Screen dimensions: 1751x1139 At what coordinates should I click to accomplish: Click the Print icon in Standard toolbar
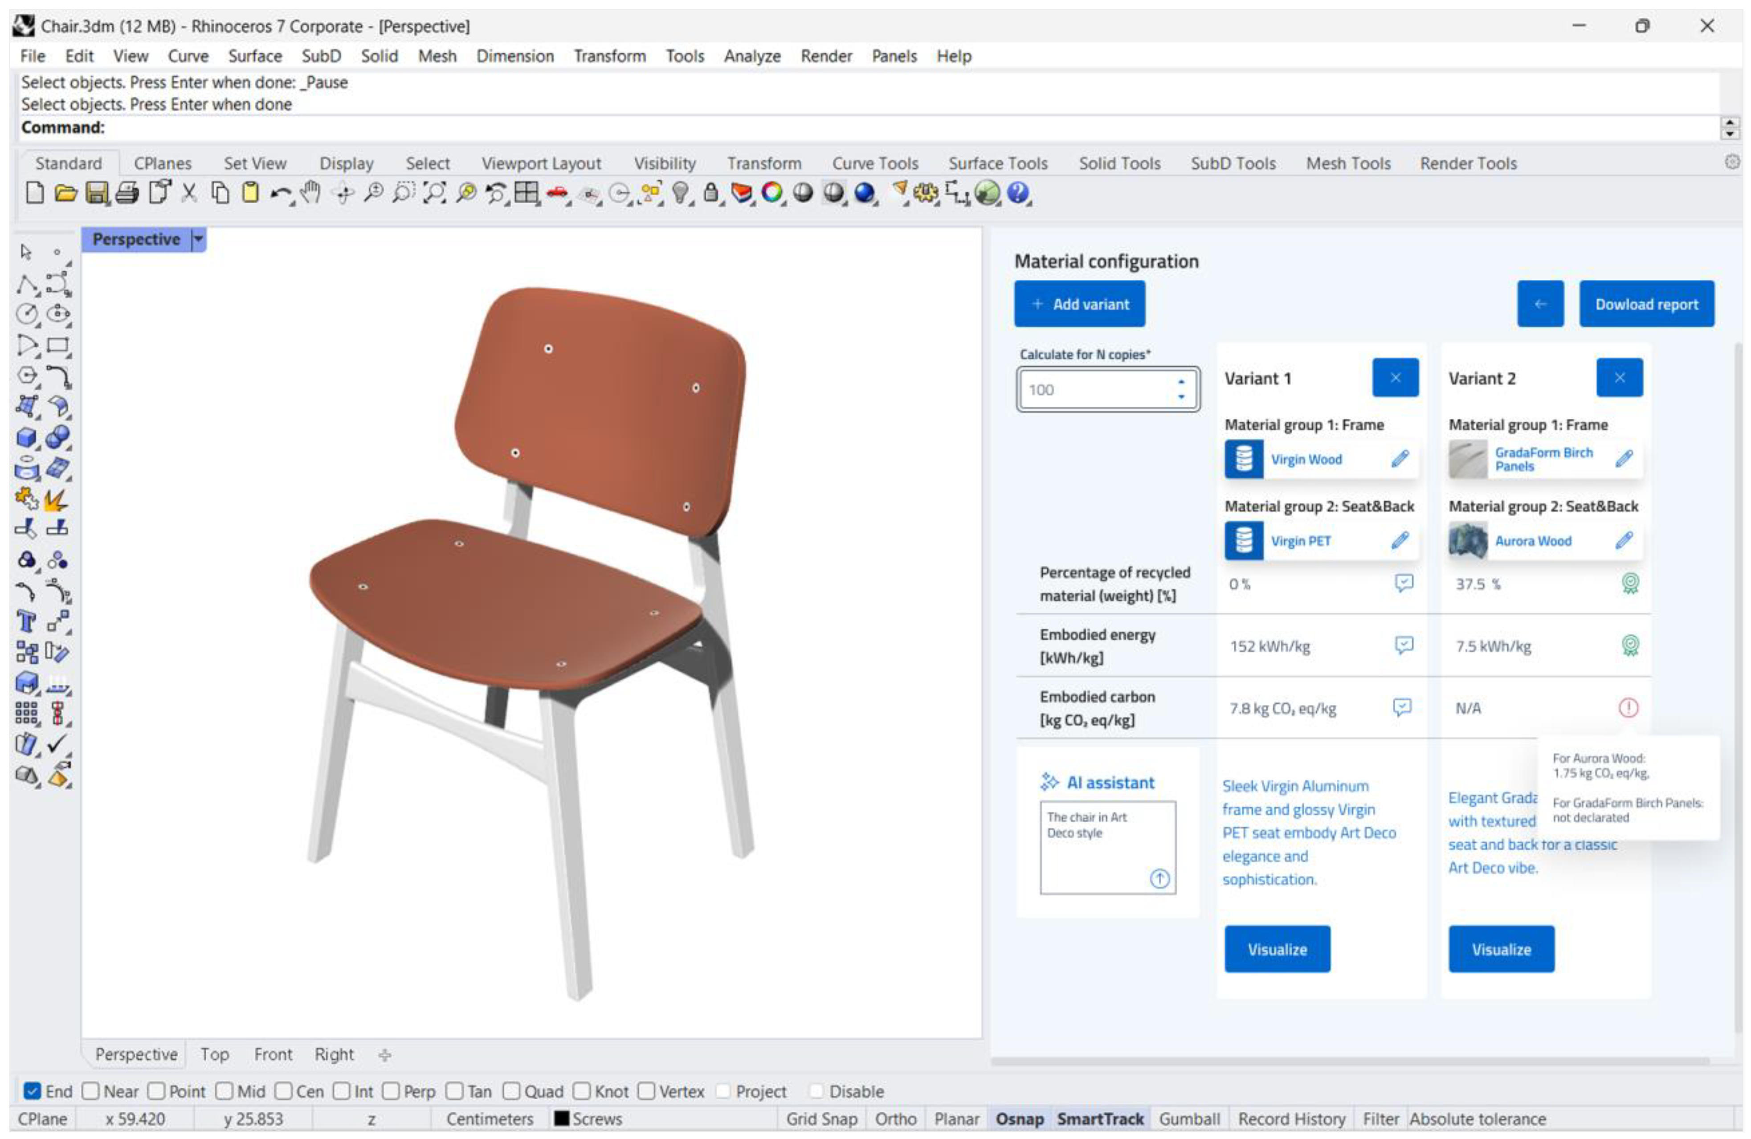pos(127,193)
